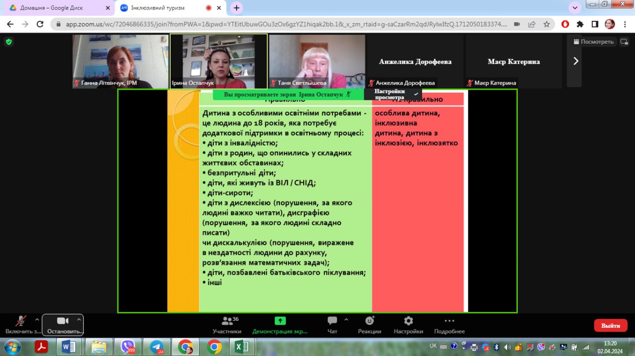This screenshot has height=356, width=635.
Task: Open Zoom Settings gear
Action: 408,321
